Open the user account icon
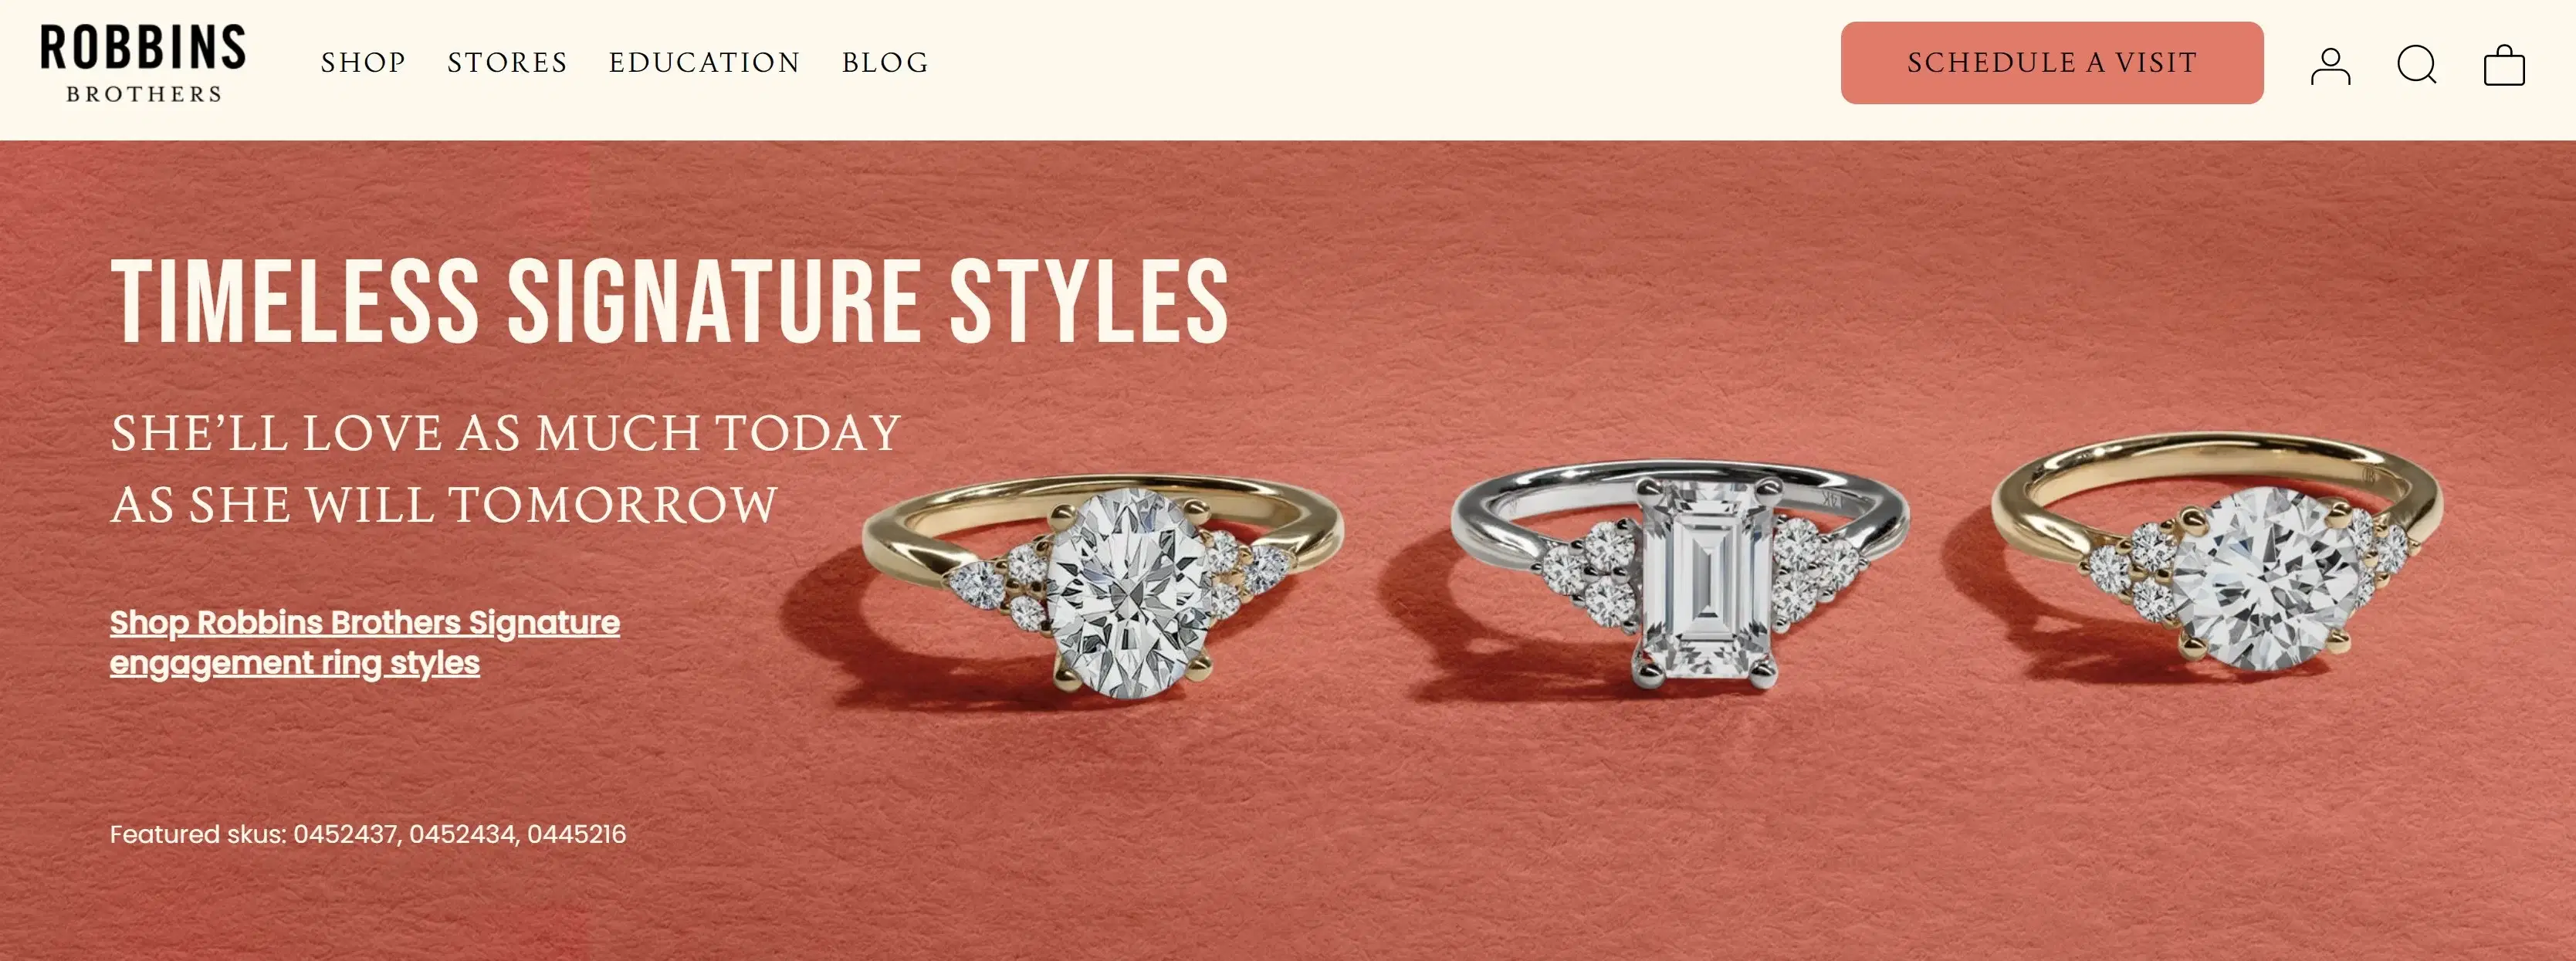Image resolution: width=2576 pixels, height=961 pixels. pos(2330,65)
